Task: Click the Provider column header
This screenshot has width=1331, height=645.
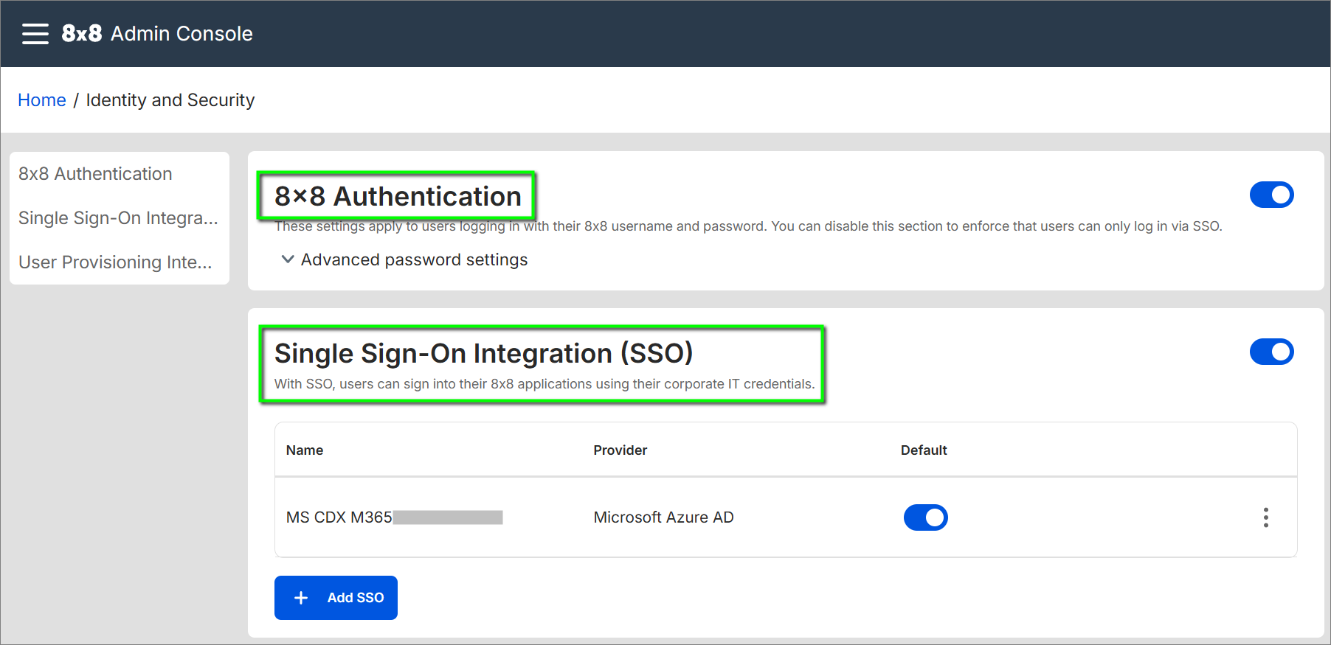Action: pos(620,450)
